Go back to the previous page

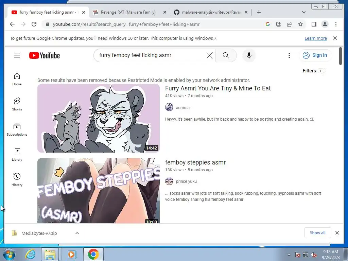12,24
